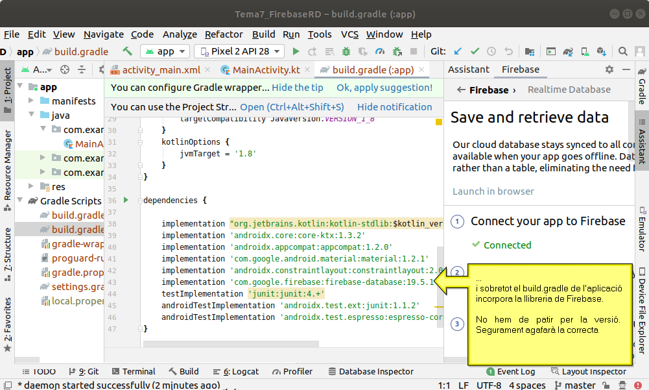The image size is (649, 390).
Task: Click the Git Update Project blue arrow
Action: pyautogui.click(x=457, y=51)
